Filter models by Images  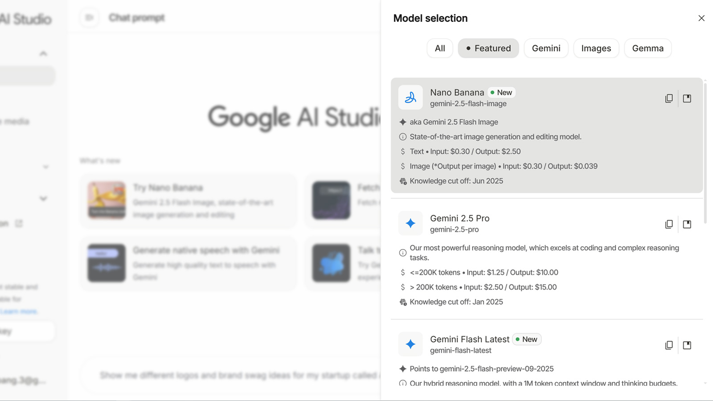(x=596, y=48)
